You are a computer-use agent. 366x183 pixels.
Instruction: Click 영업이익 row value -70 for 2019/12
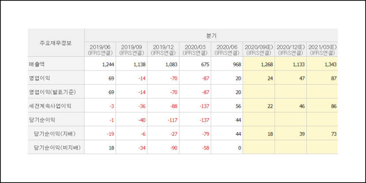click(x=173, y=78)
